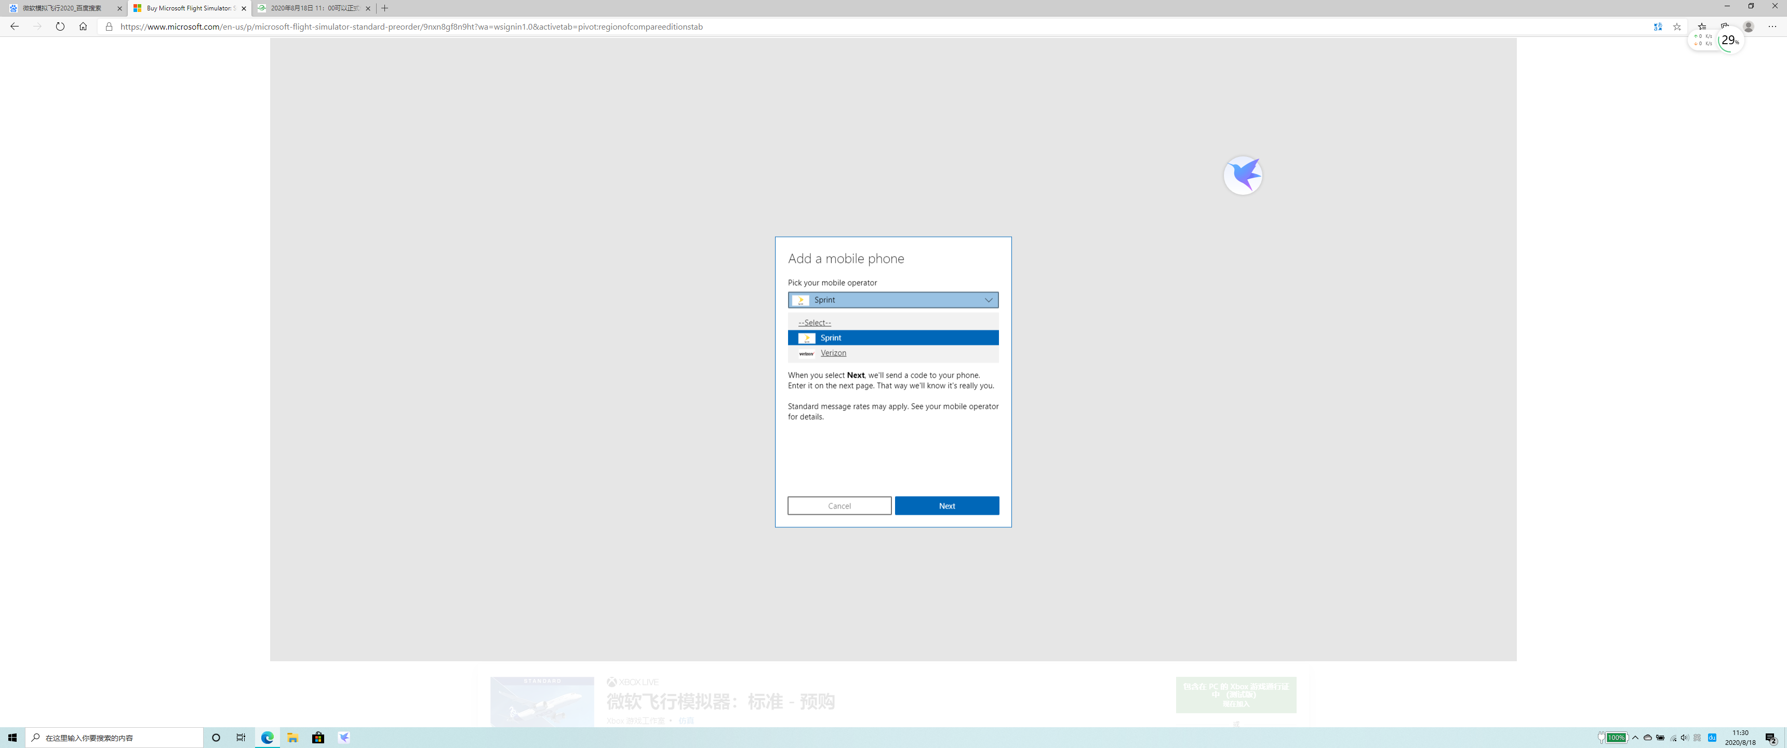Click the Forward navigation arrow

coord(37,26)
